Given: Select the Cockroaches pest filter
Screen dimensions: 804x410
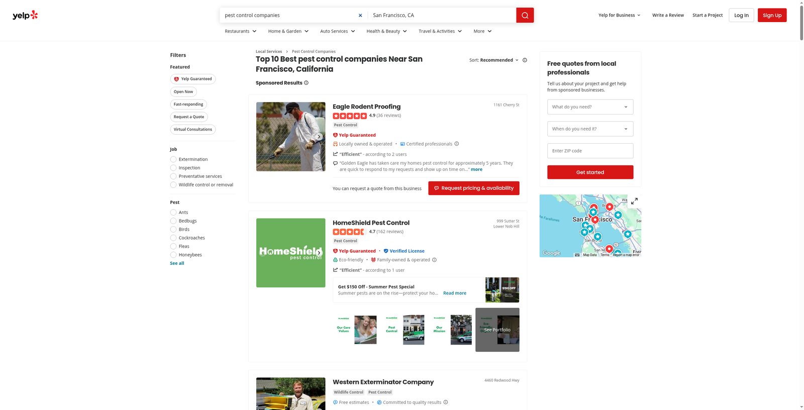Looking at the screenshot, I should (173, 238).
